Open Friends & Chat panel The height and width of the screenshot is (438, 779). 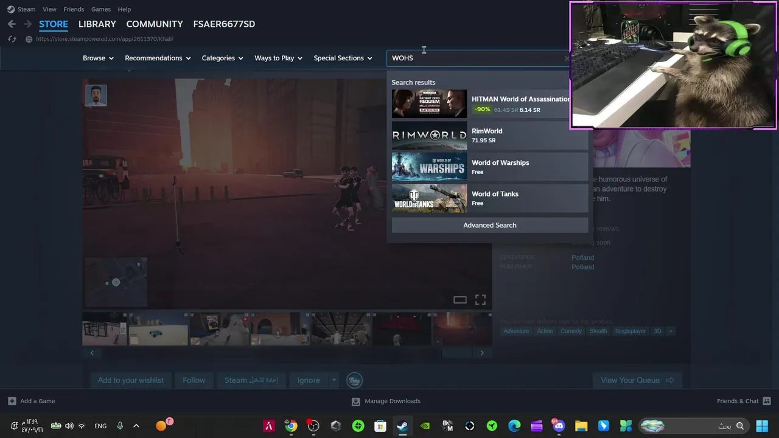[744, 401]
